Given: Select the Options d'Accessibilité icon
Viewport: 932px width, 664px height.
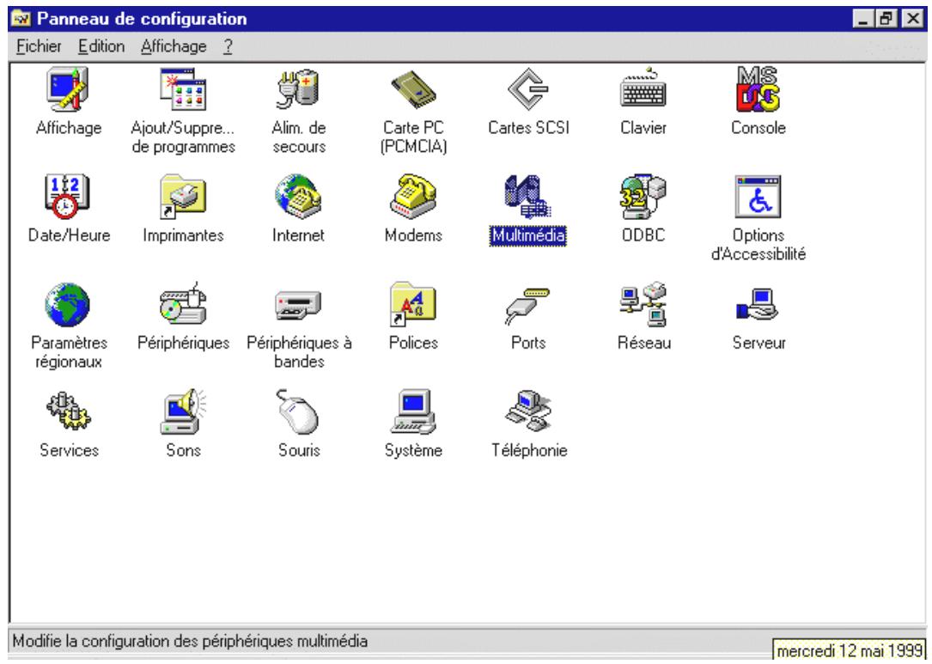Looking at the screenshot, I should (x=758, y=196).
